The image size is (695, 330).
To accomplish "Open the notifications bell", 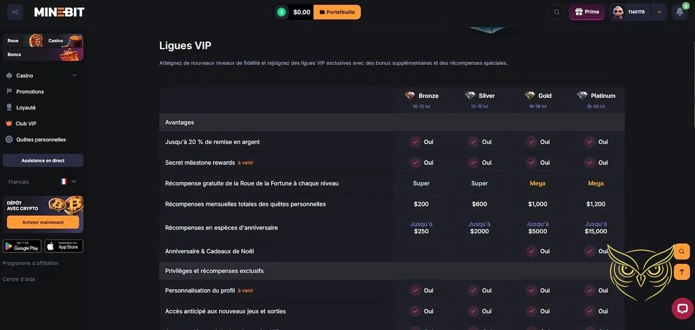I will [680, 12].
